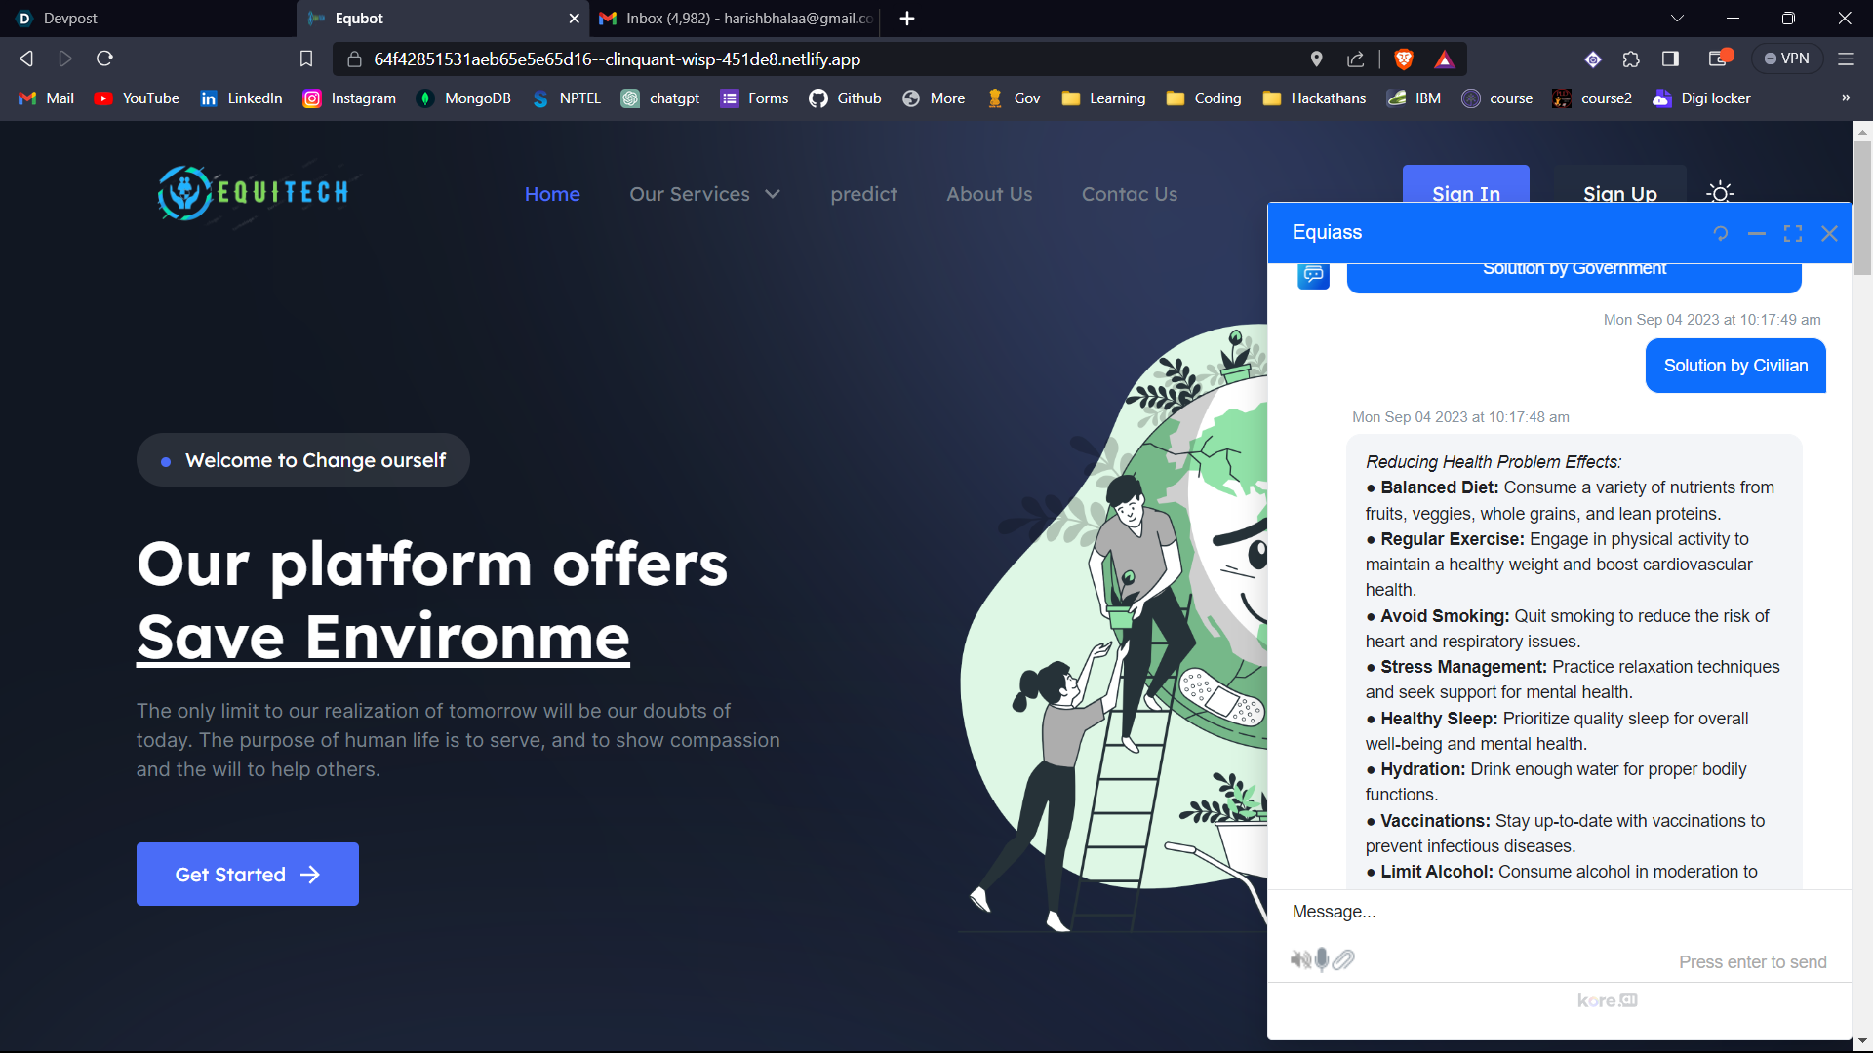Click the Get Started button
The image size is (1873, 1053).
pos(248,875)
